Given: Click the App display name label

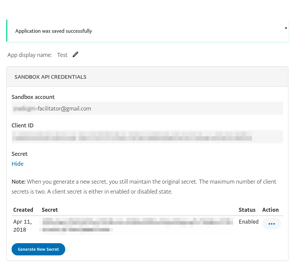Looking at the screenshot, I should click(29, 55).
